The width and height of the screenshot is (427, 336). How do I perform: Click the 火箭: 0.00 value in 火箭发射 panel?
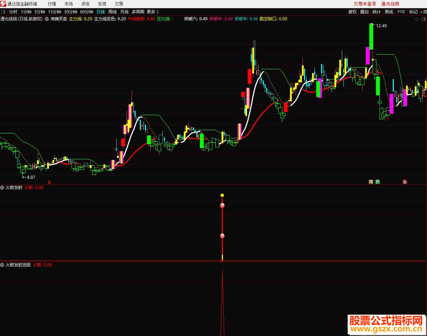pos(34,188)
